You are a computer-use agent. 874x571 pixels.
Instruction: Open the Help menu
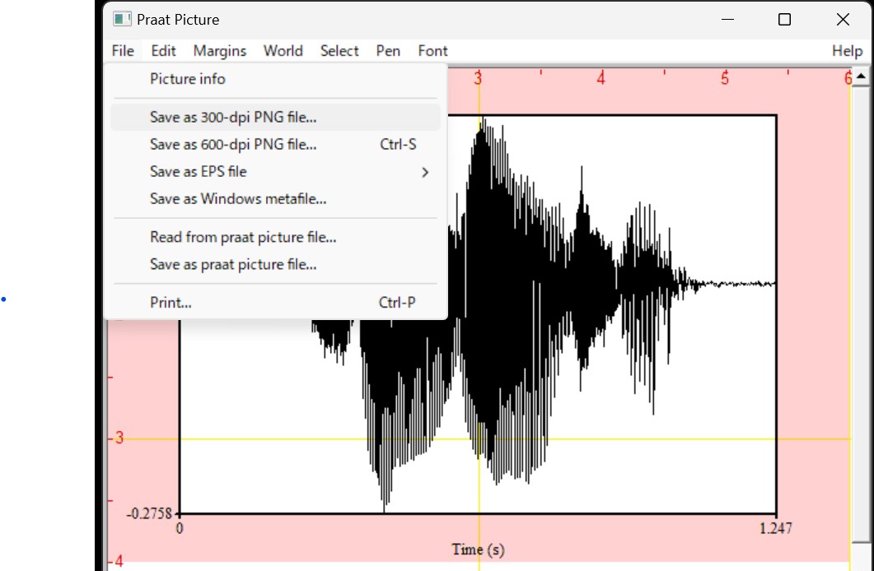(847, 50)
